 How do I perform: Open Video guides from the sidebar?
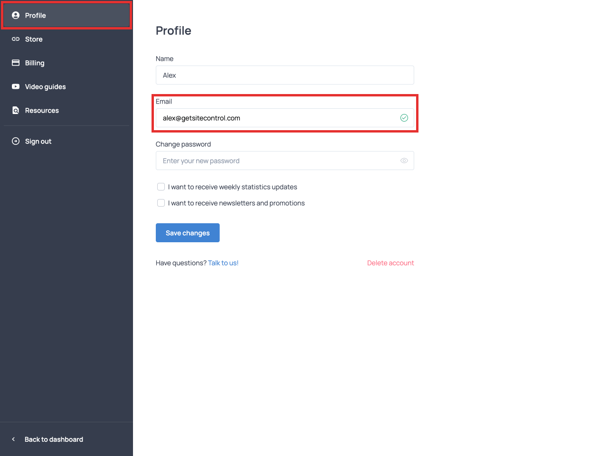[x=45, y=86]
